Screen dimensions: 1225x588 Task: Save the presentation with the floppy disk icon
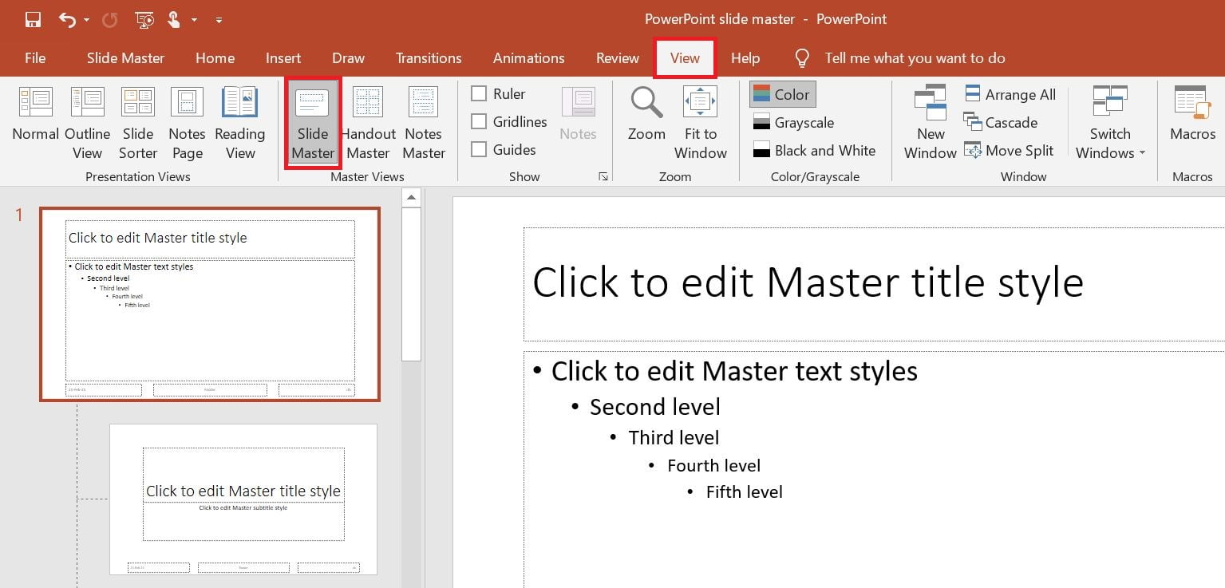coord(33,19)
